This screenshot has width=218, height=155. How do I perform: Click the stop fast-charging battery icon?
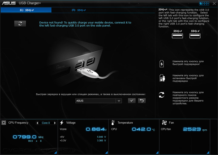[x=162, y=78]
